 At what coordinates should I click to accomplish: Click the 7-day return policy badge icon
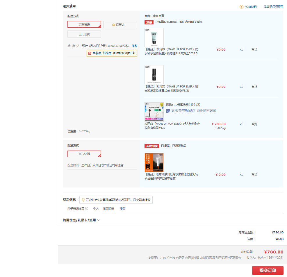[168, 111]
